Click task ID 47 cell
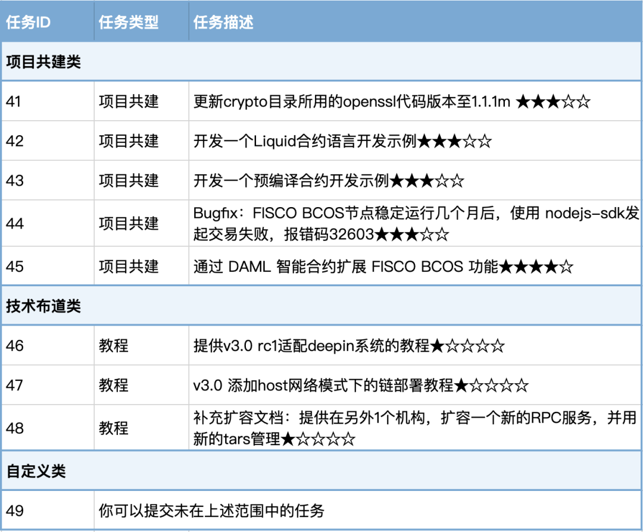The width and height of the screenshot is (643, 532). [48, 385]
